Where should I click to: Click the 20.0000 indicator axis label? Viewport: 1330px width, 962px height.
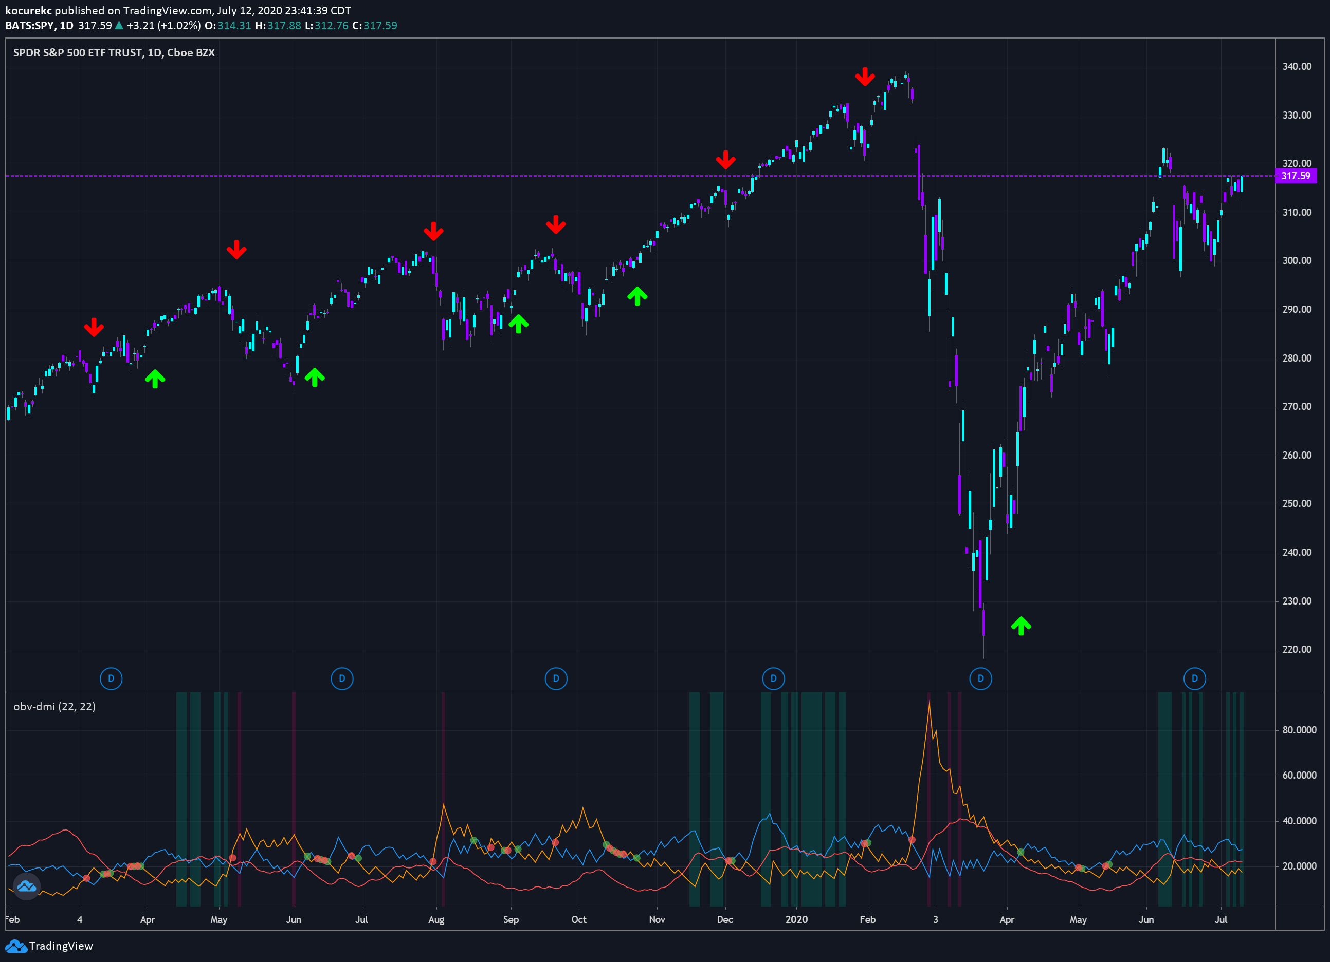click(x=1300, y=866)
